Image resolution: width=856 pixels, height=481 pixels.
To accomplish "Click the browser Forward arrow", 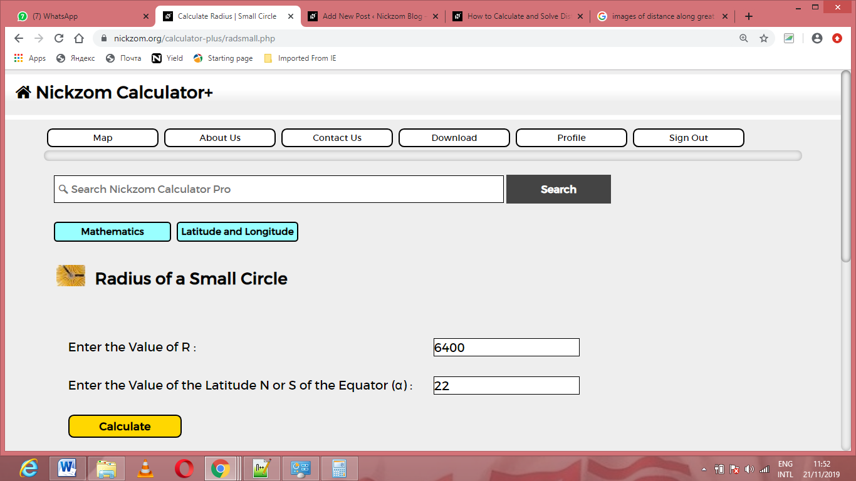I will tap(39, 38).
